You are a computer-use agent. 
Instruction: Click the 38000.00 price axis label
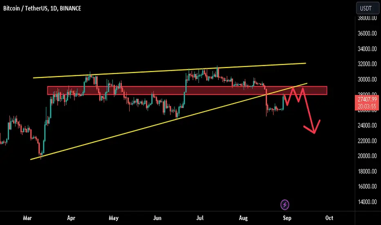pyautogui.click(x=367, y=18)
